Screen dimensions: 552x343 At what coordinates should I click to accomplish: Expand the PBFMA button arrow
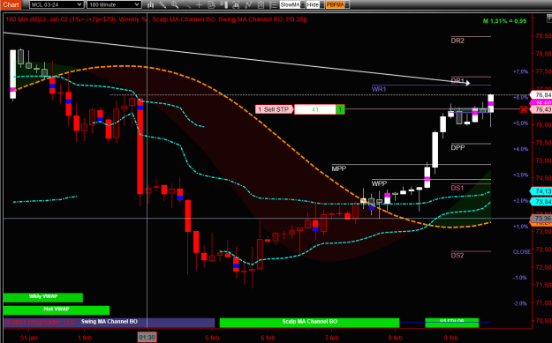(347, 4)
